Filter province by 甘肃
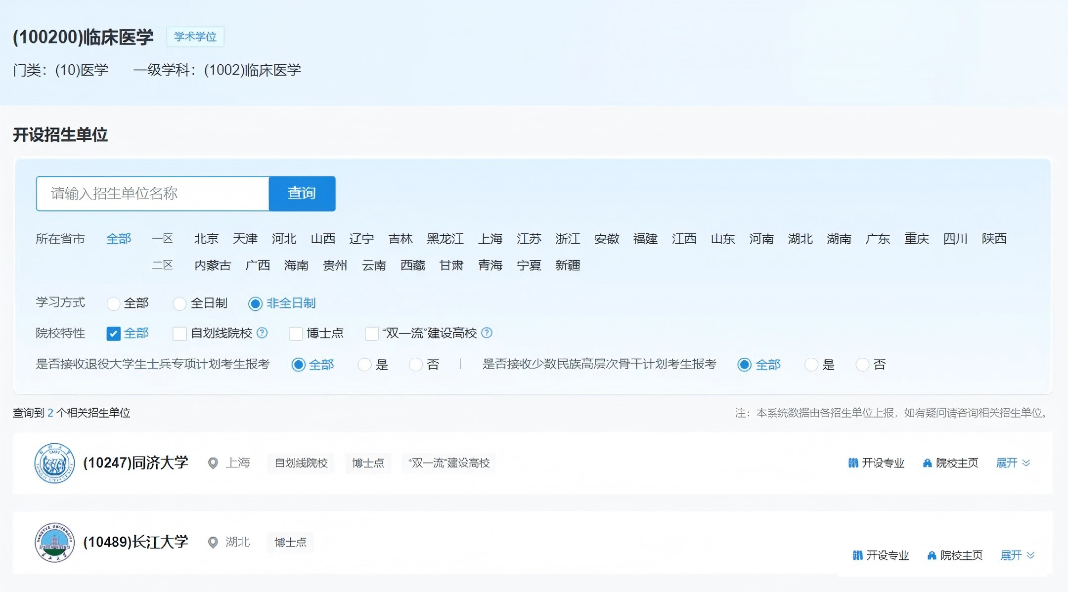Image resolution: width=1068 pixels, height=592 pixels. [x=451, y=265]
